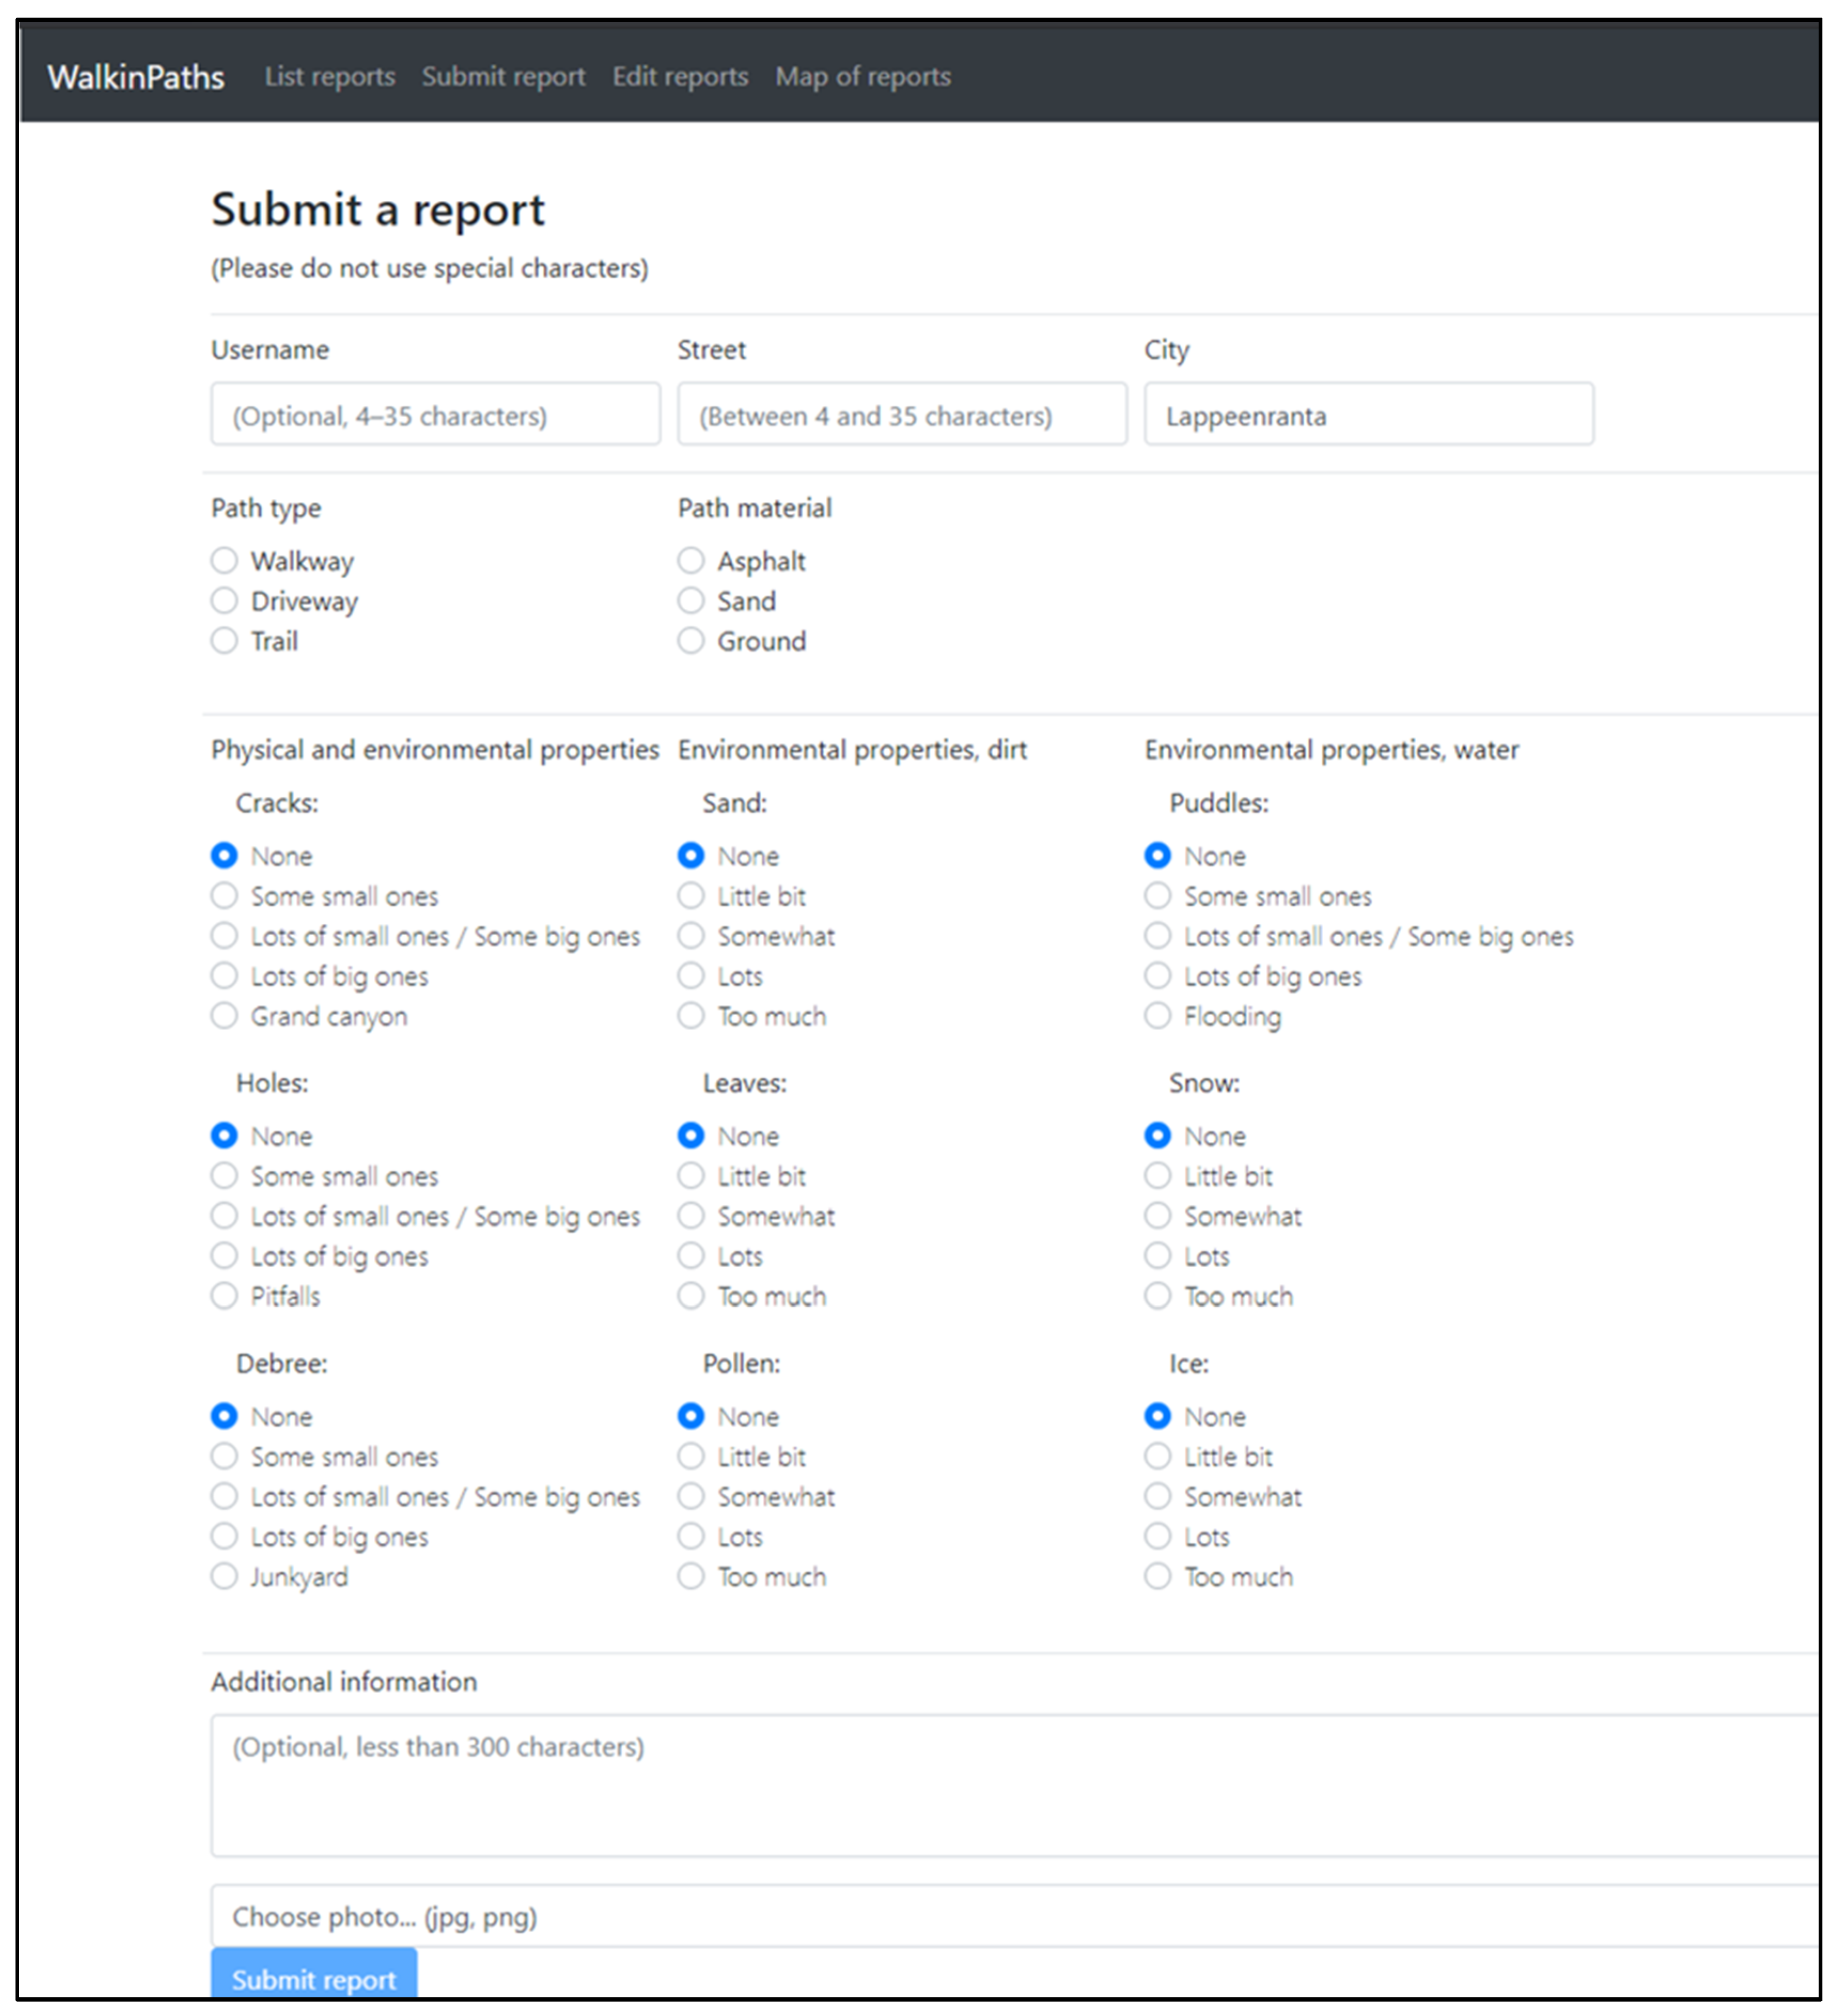Set Holes to Pitfalls
Screen dimensions: 1832x2016
point(224,1296)
